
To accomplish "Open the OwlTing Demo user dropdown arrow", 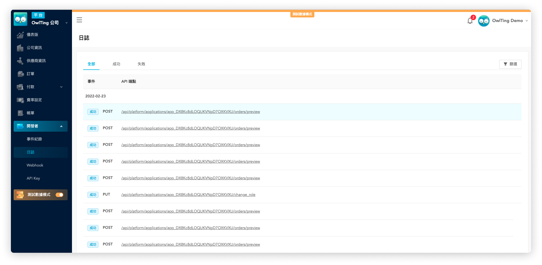I will pos(527,21).
